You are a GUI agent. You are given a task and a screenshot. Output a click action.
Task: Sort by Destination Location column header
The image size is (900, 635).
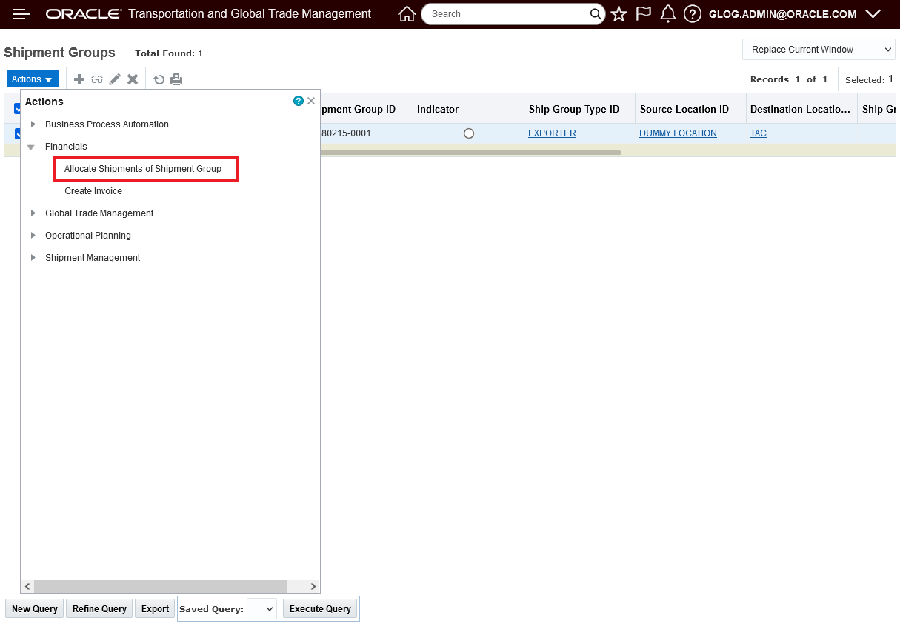[x=801, y=109]
